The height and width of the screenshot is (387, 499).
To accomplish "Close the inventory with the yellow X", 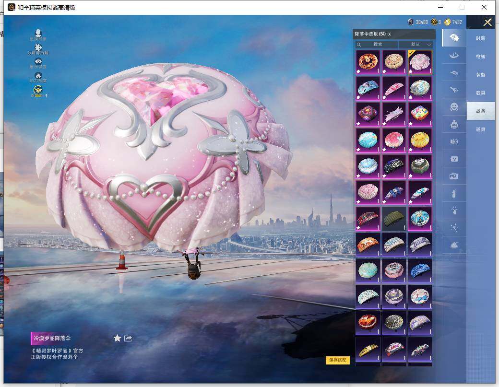I will (x=487, y=22).
